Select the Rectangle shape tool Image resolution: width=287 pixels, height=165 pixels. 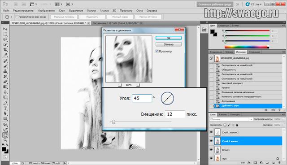[x=5, y=118]
